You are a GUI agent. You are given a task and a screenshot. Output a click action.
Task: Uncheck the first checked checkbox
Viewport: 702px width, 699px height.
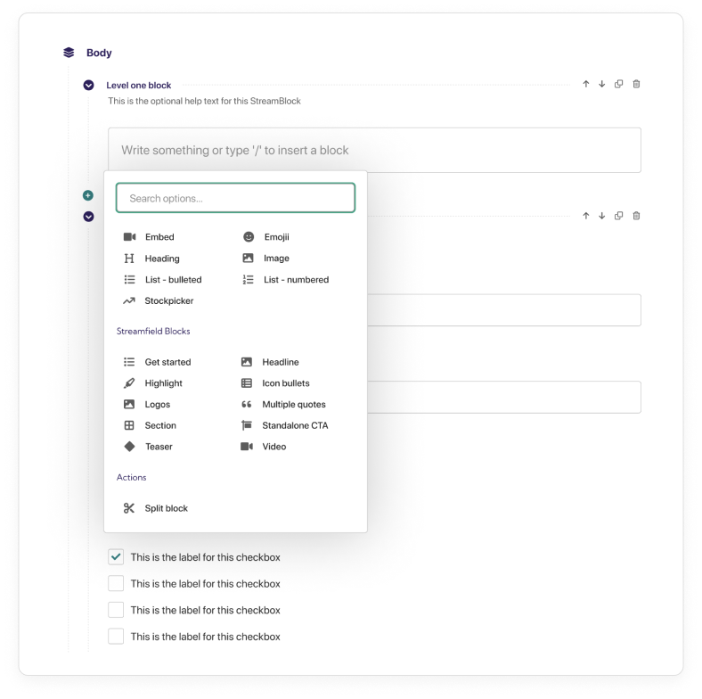point(116,557)
